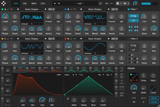Viewport: 160px width, 107px height.
Task: Open the MOD tab
Action: (x=34, y=4)
